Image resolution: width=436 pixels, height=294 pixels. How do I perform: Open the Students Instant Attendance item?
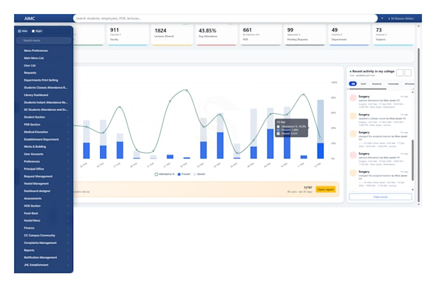coord(46,102)
